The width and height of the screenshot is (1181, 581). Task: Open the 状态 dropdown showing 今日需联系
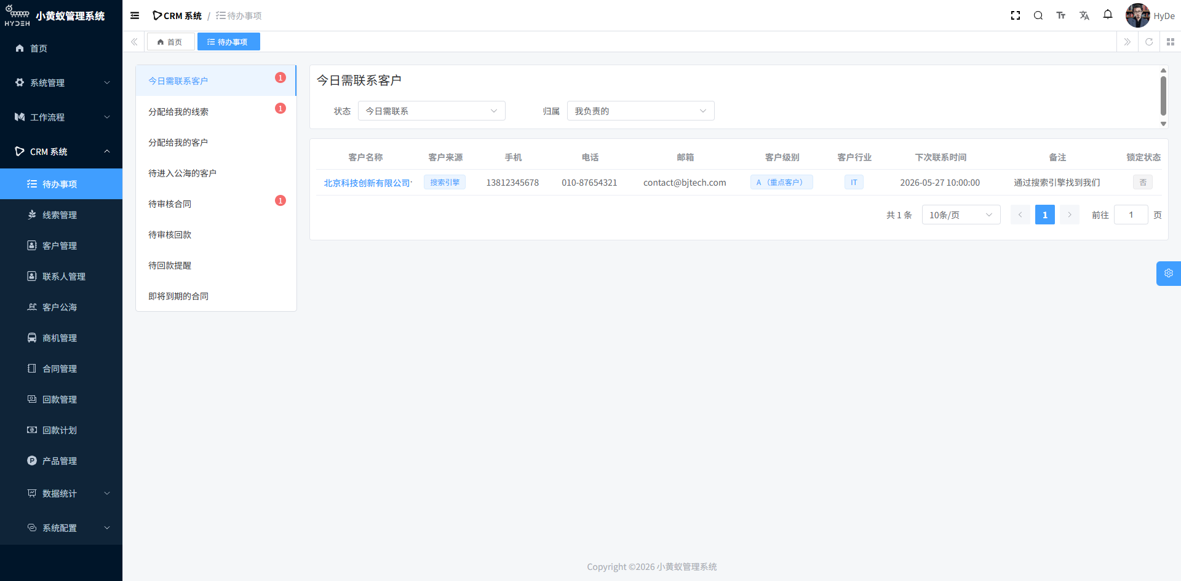pos(432,111)
